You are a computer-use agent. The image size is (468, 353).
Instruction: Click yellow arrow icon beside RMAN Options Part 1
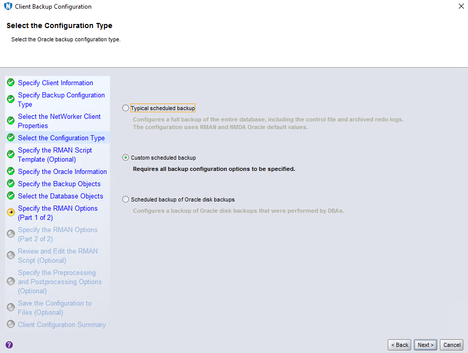pos(11,212)
